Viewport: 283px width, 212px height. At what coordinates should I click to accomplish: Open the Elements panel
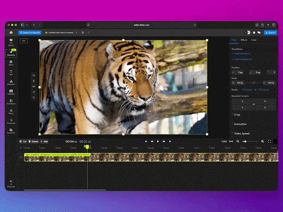(x=10, y=82)
